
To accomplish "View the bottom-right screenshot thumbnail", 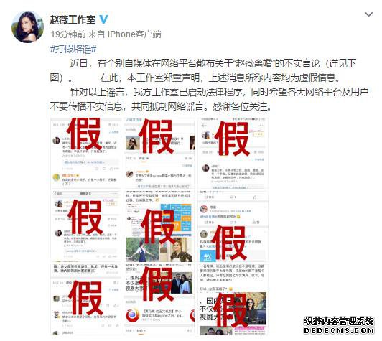I will (233, 300).
